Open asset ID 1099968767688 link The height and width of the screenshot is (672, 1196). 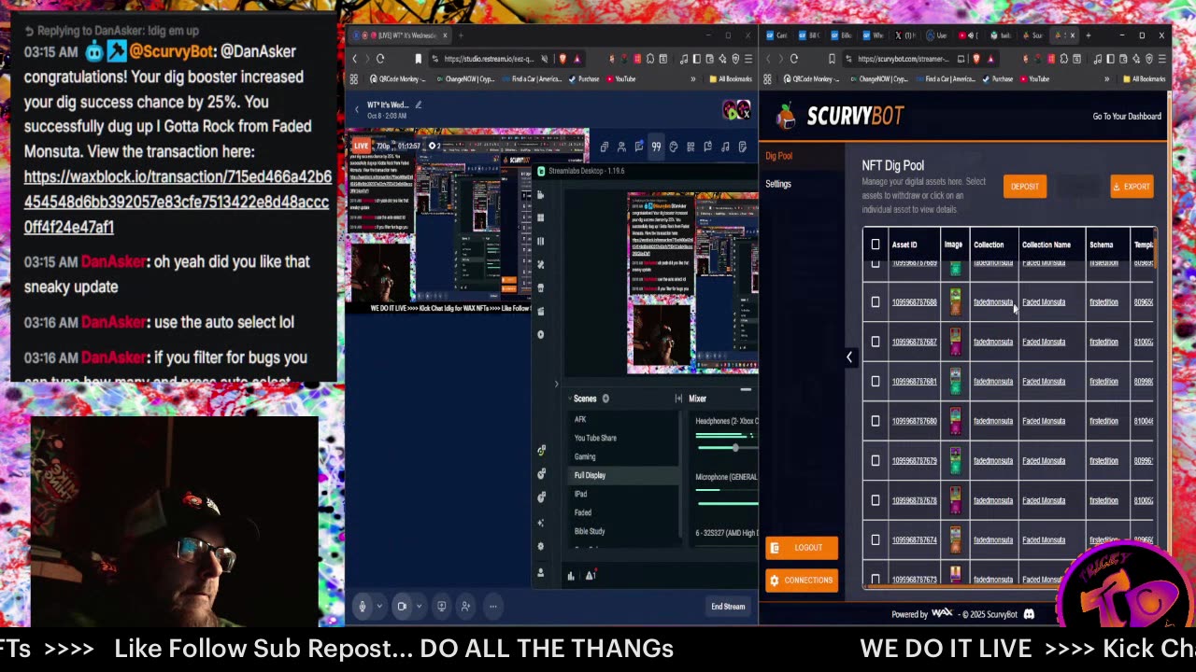tap(914, 302)
